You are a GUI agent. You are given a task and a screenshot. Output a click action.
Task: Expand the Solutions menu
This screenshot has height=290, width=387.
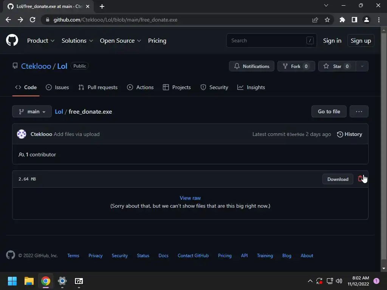(77, 41)
